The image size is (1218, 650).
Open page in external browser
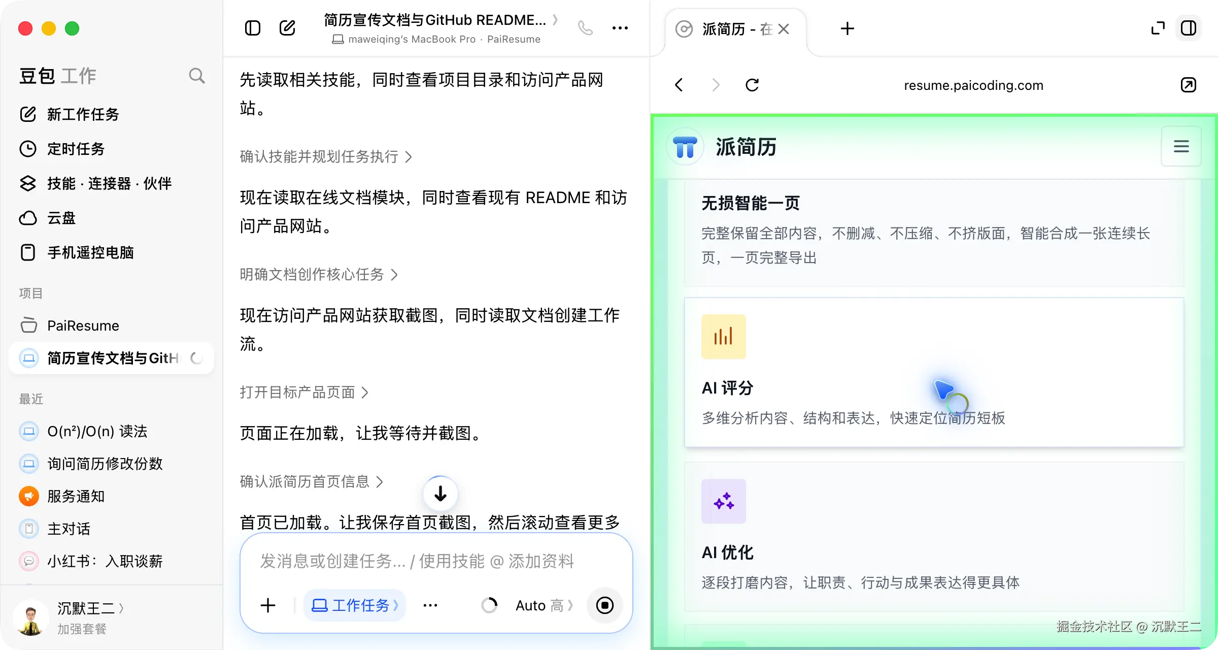tap(1189, 85)
